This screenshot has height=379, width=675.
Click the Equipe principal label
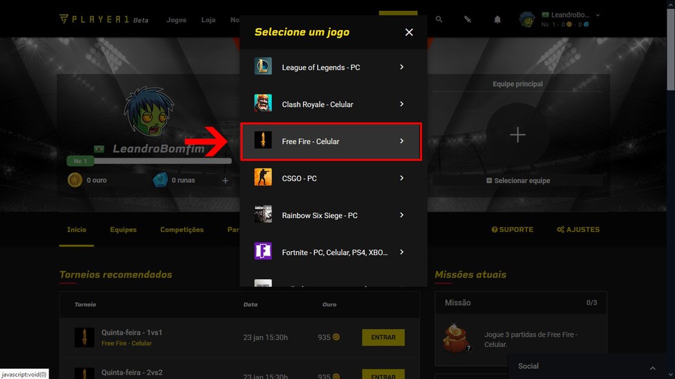pos(517,84)
